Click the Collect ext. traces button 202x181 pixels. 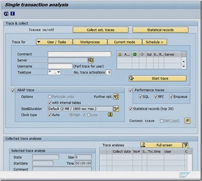tap(101, 30)
